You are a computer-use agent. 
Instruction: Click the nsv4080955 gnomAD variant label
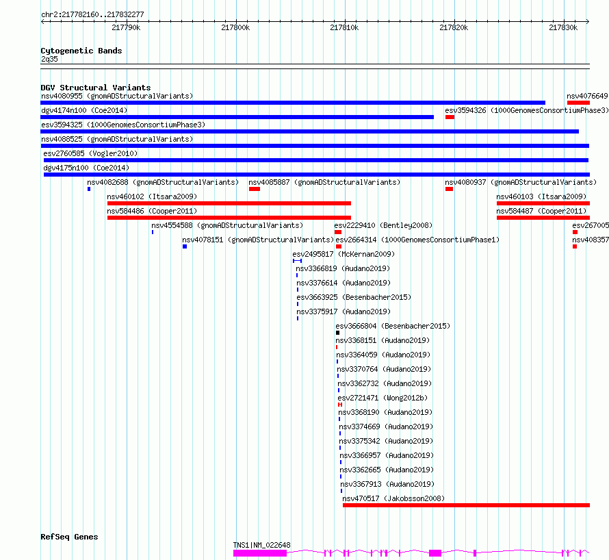coord(117,96)
